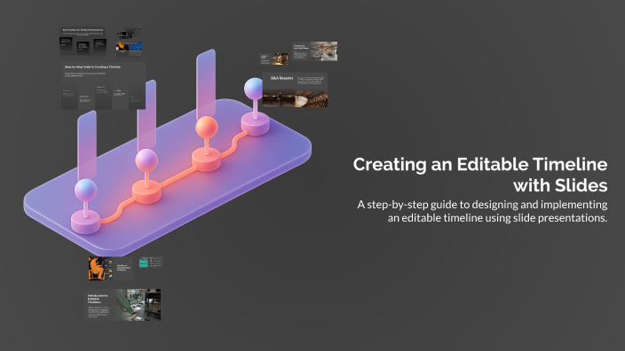This screenshot has width=625, height=351.
Task: Open the Q&A Session slide thumbnail
Action: (295, 90)
